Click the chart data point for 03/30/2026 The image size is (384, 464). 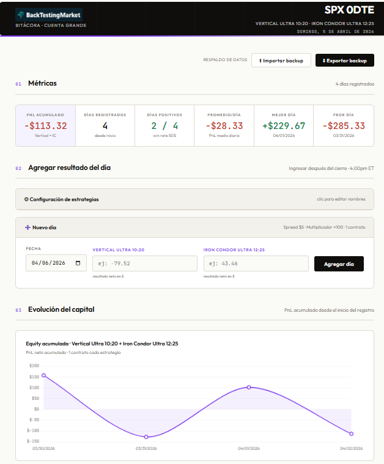[43, 375]
